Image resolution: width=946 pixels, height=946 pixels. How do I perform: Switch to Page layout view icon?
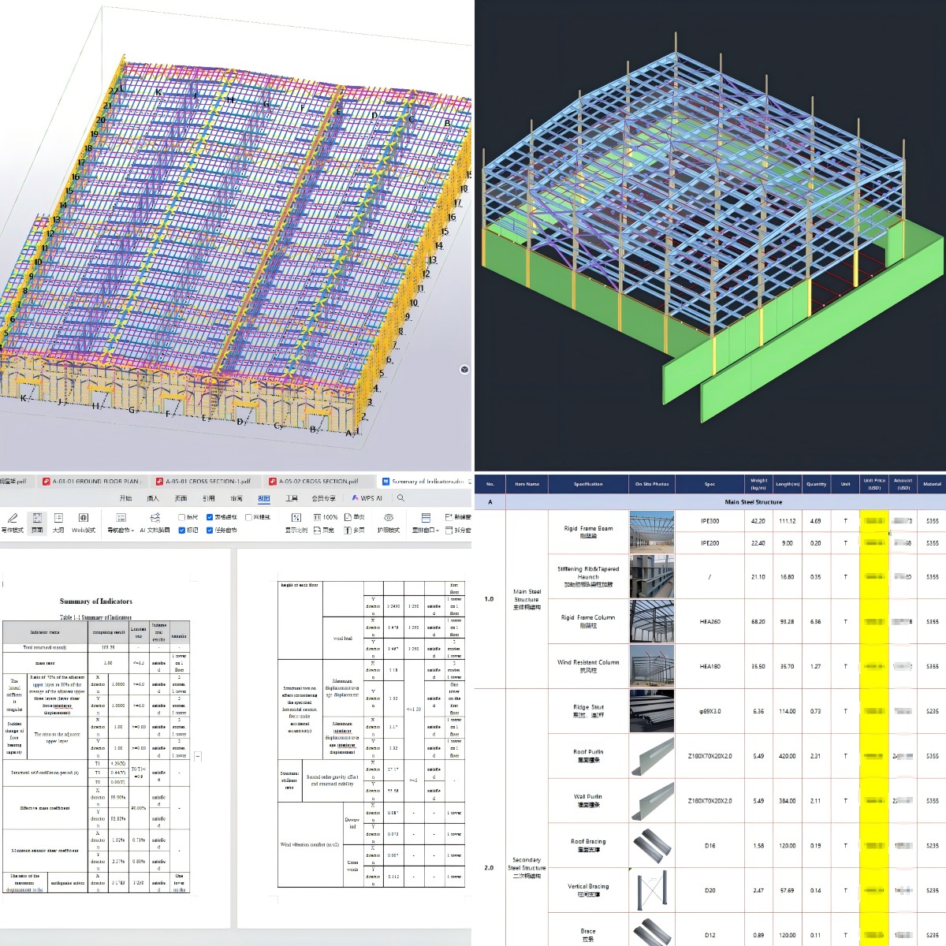[36, 519]
